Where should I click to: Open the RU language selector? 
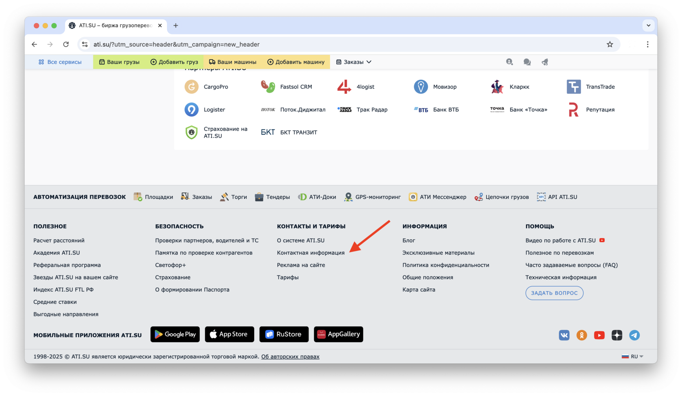tap(632, 357)
